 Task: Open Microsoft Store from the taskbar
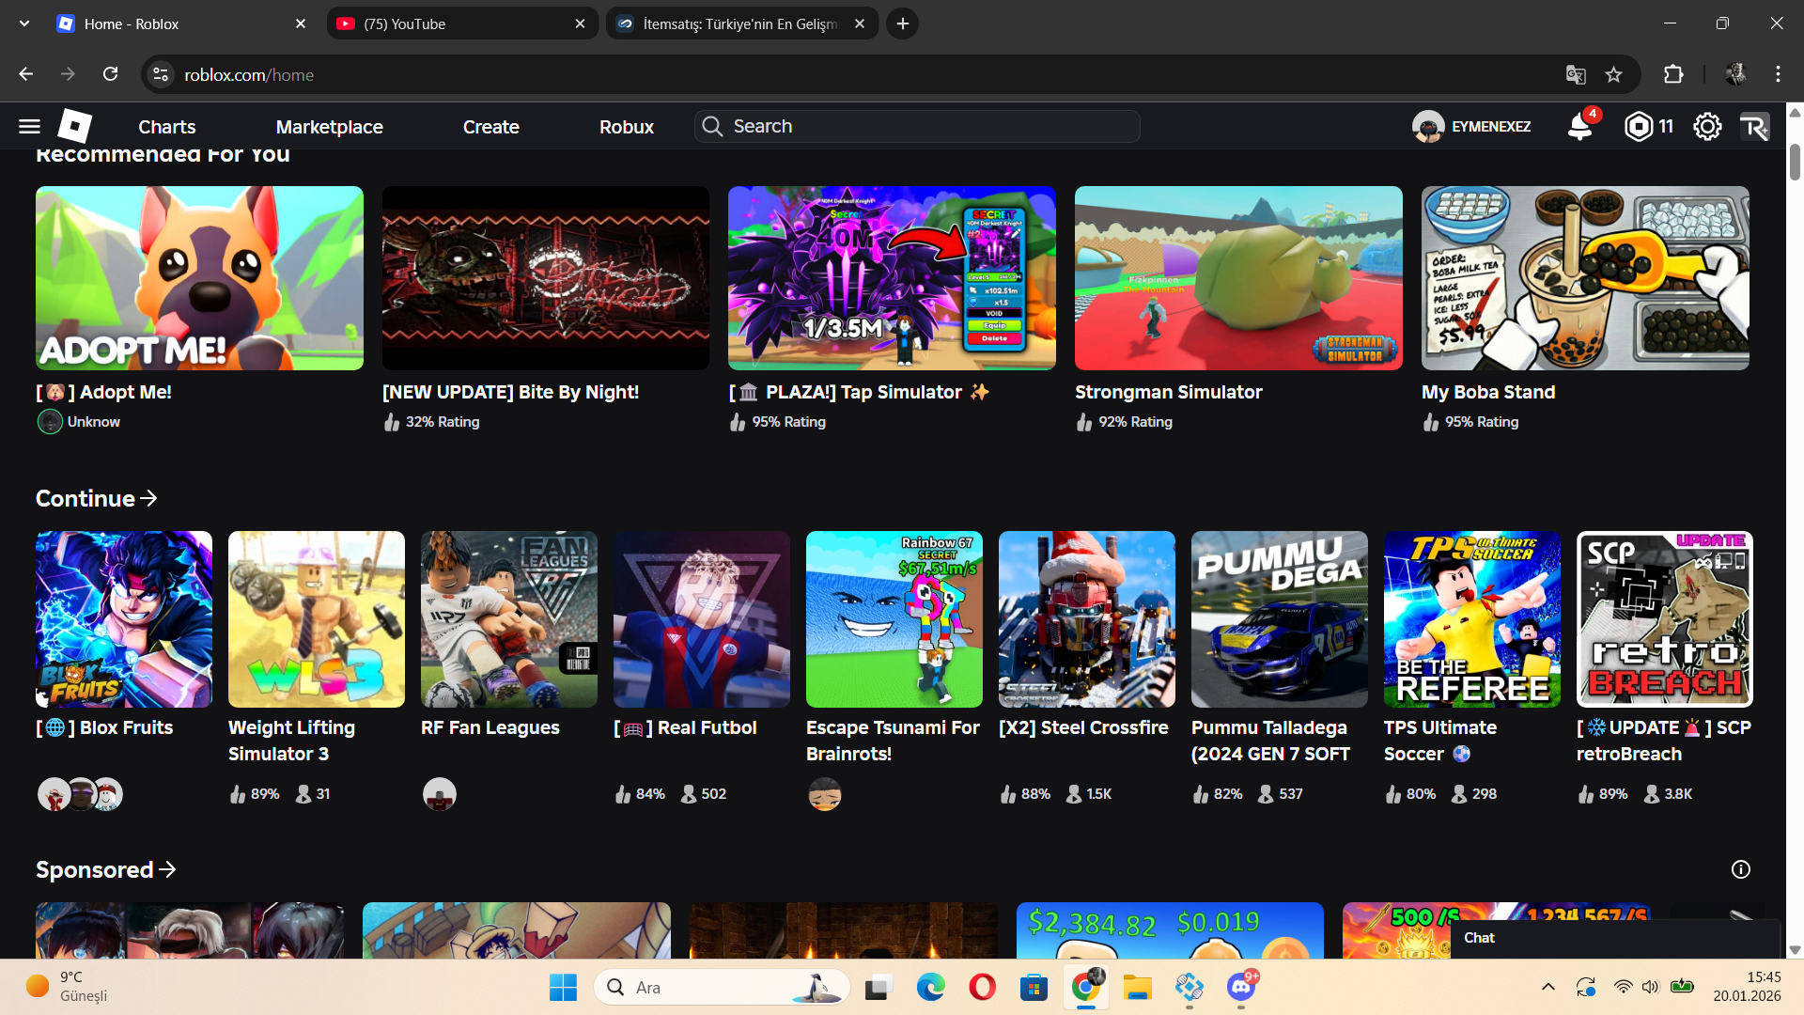tap(1034, 987)
